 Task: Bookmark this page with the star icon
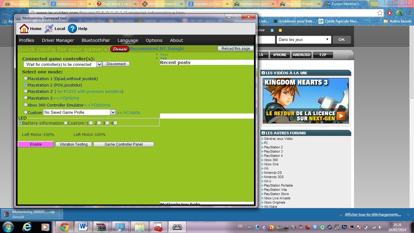380,13
